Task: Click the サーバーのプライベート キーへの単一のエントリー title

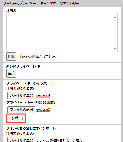Action: [x=41, y=3]
